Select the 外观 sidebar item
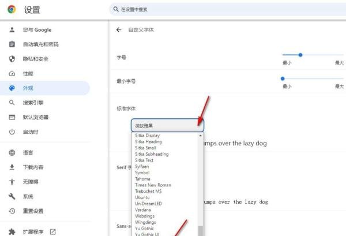Screen dimensions: 346x236 45,88
